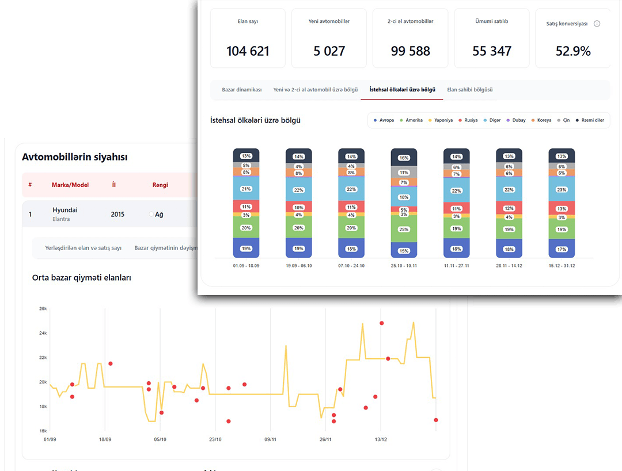
Task: Click the 2-ci əl avtomobillər card 99 588
Action: (410, 39)
